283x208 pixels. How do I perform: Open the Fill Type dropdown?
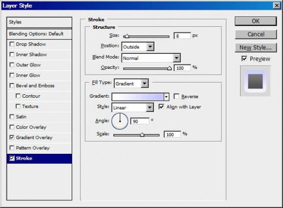pos(131,83)
